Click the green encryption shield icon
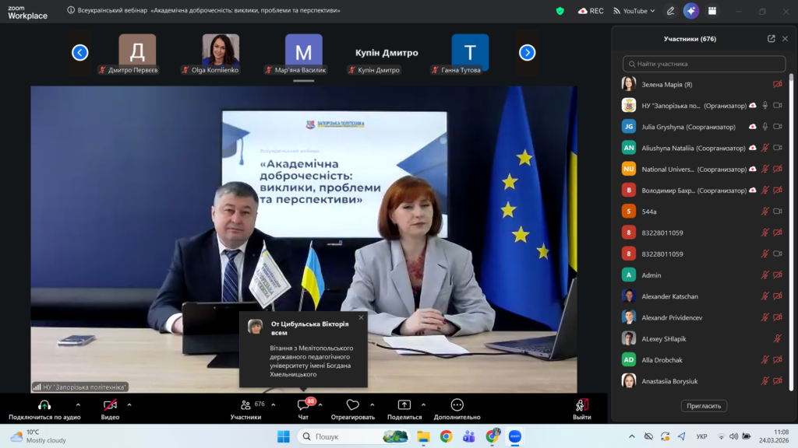Screen dimensions: 798x448 tap(560, 11)
